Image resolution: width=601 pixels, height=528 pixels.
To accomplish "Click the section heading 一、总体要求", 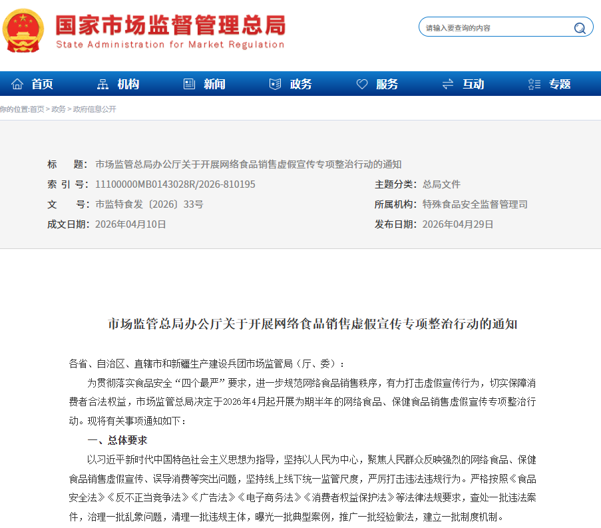I will [117, 440].
